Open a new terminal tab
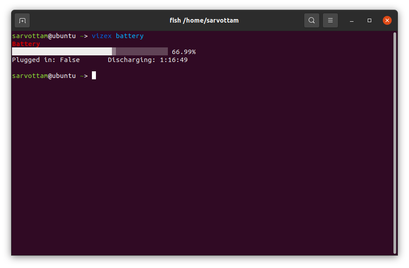409x268 pixels. (22, 20)
